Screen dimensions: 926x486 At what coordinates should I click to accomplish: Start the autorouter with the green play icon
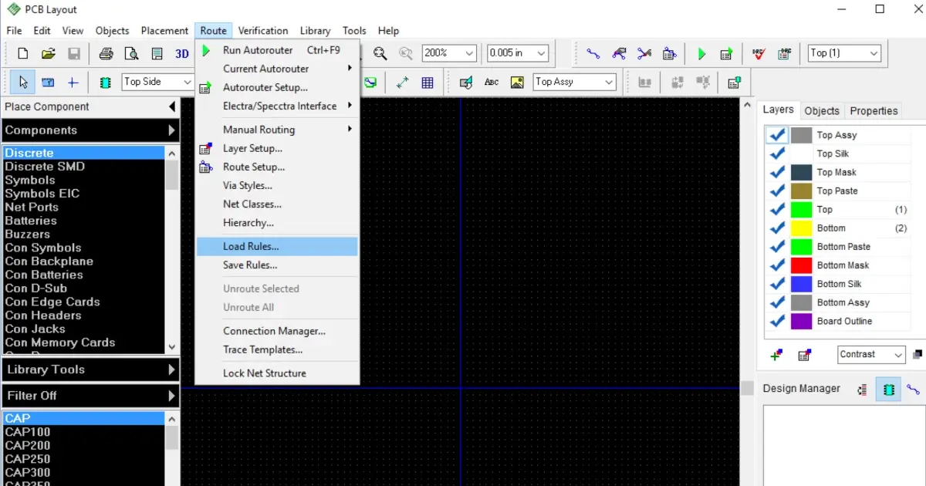click(x=701, y=53)
